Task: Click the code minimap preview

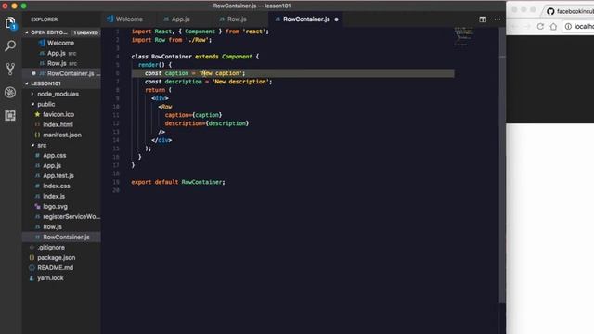Action: (x=464, y=36)
